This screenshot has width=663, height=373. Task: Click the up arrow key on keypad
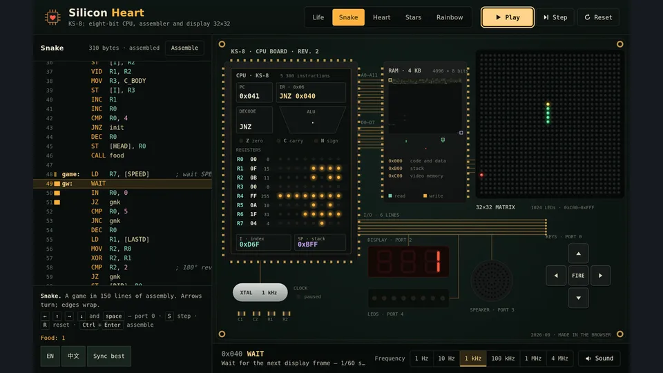(578, 254)
